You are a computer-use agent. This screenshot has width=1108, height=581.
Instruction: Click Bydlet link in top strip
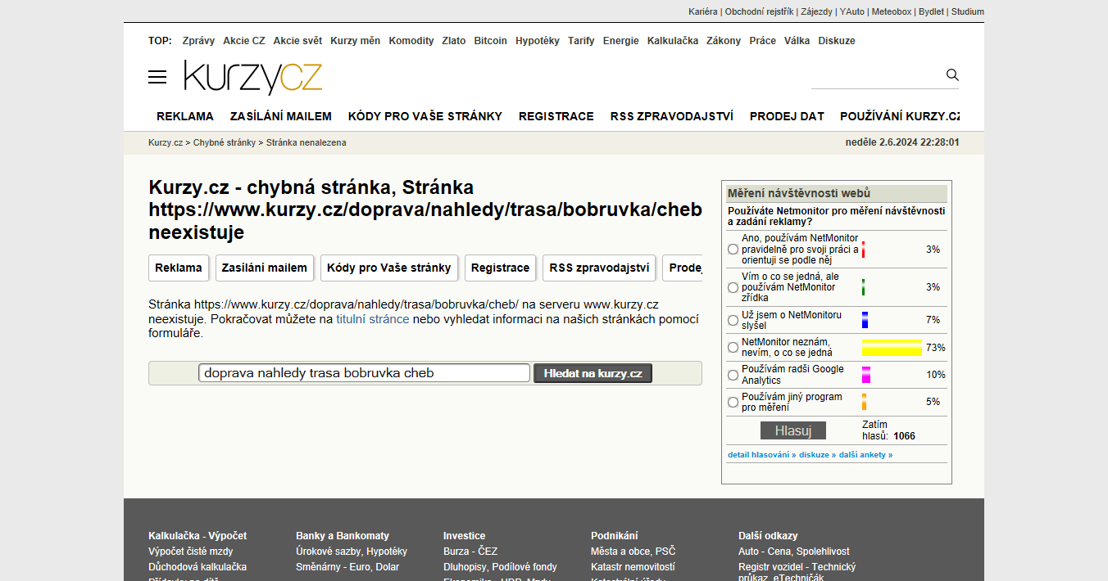(931, 11)
